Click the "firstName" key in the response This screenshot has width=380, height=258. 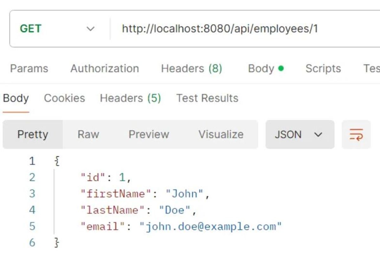click(116, 194)
